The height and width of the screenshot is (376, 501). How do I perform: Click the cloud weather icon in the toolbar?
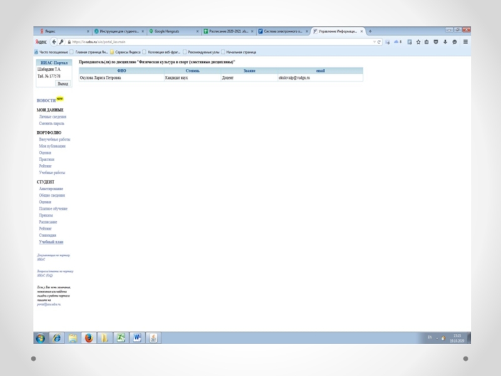[398, 42]
